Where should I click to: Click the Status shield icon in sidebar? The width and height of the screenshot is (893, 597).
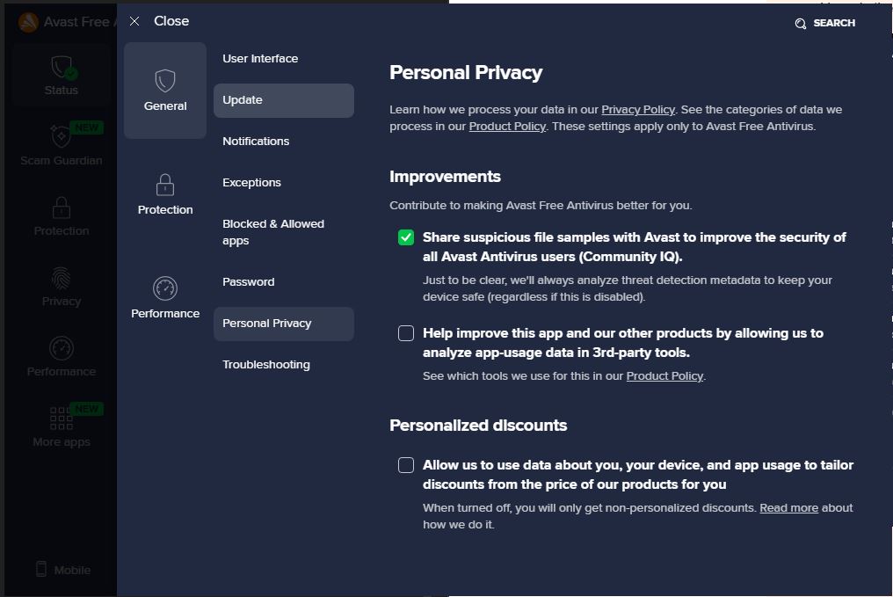[62, 67]
